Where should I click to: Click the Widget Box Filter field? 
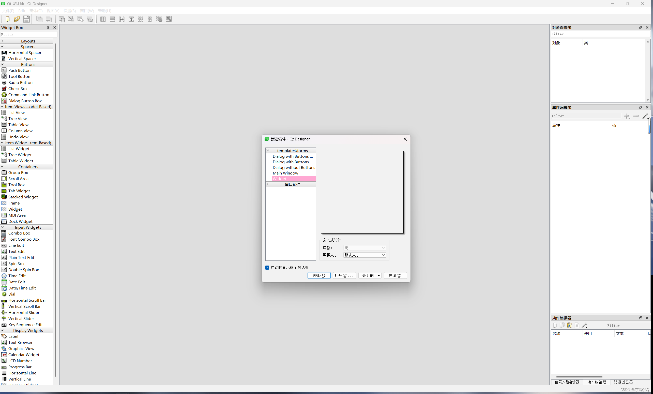29,35
